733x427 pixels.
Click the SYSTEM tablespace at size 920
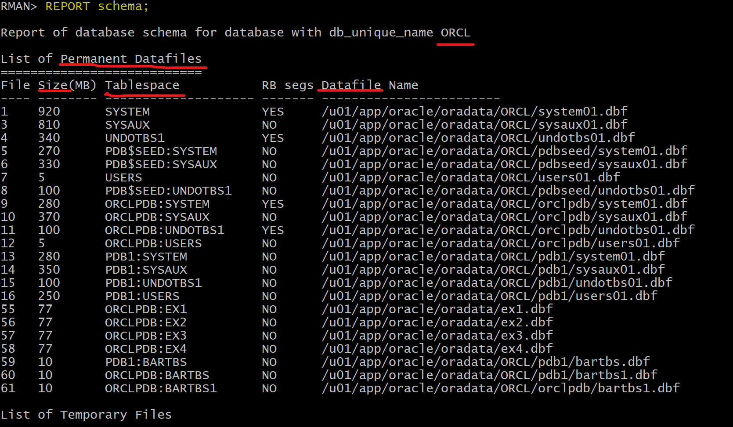tap(127, 112)
